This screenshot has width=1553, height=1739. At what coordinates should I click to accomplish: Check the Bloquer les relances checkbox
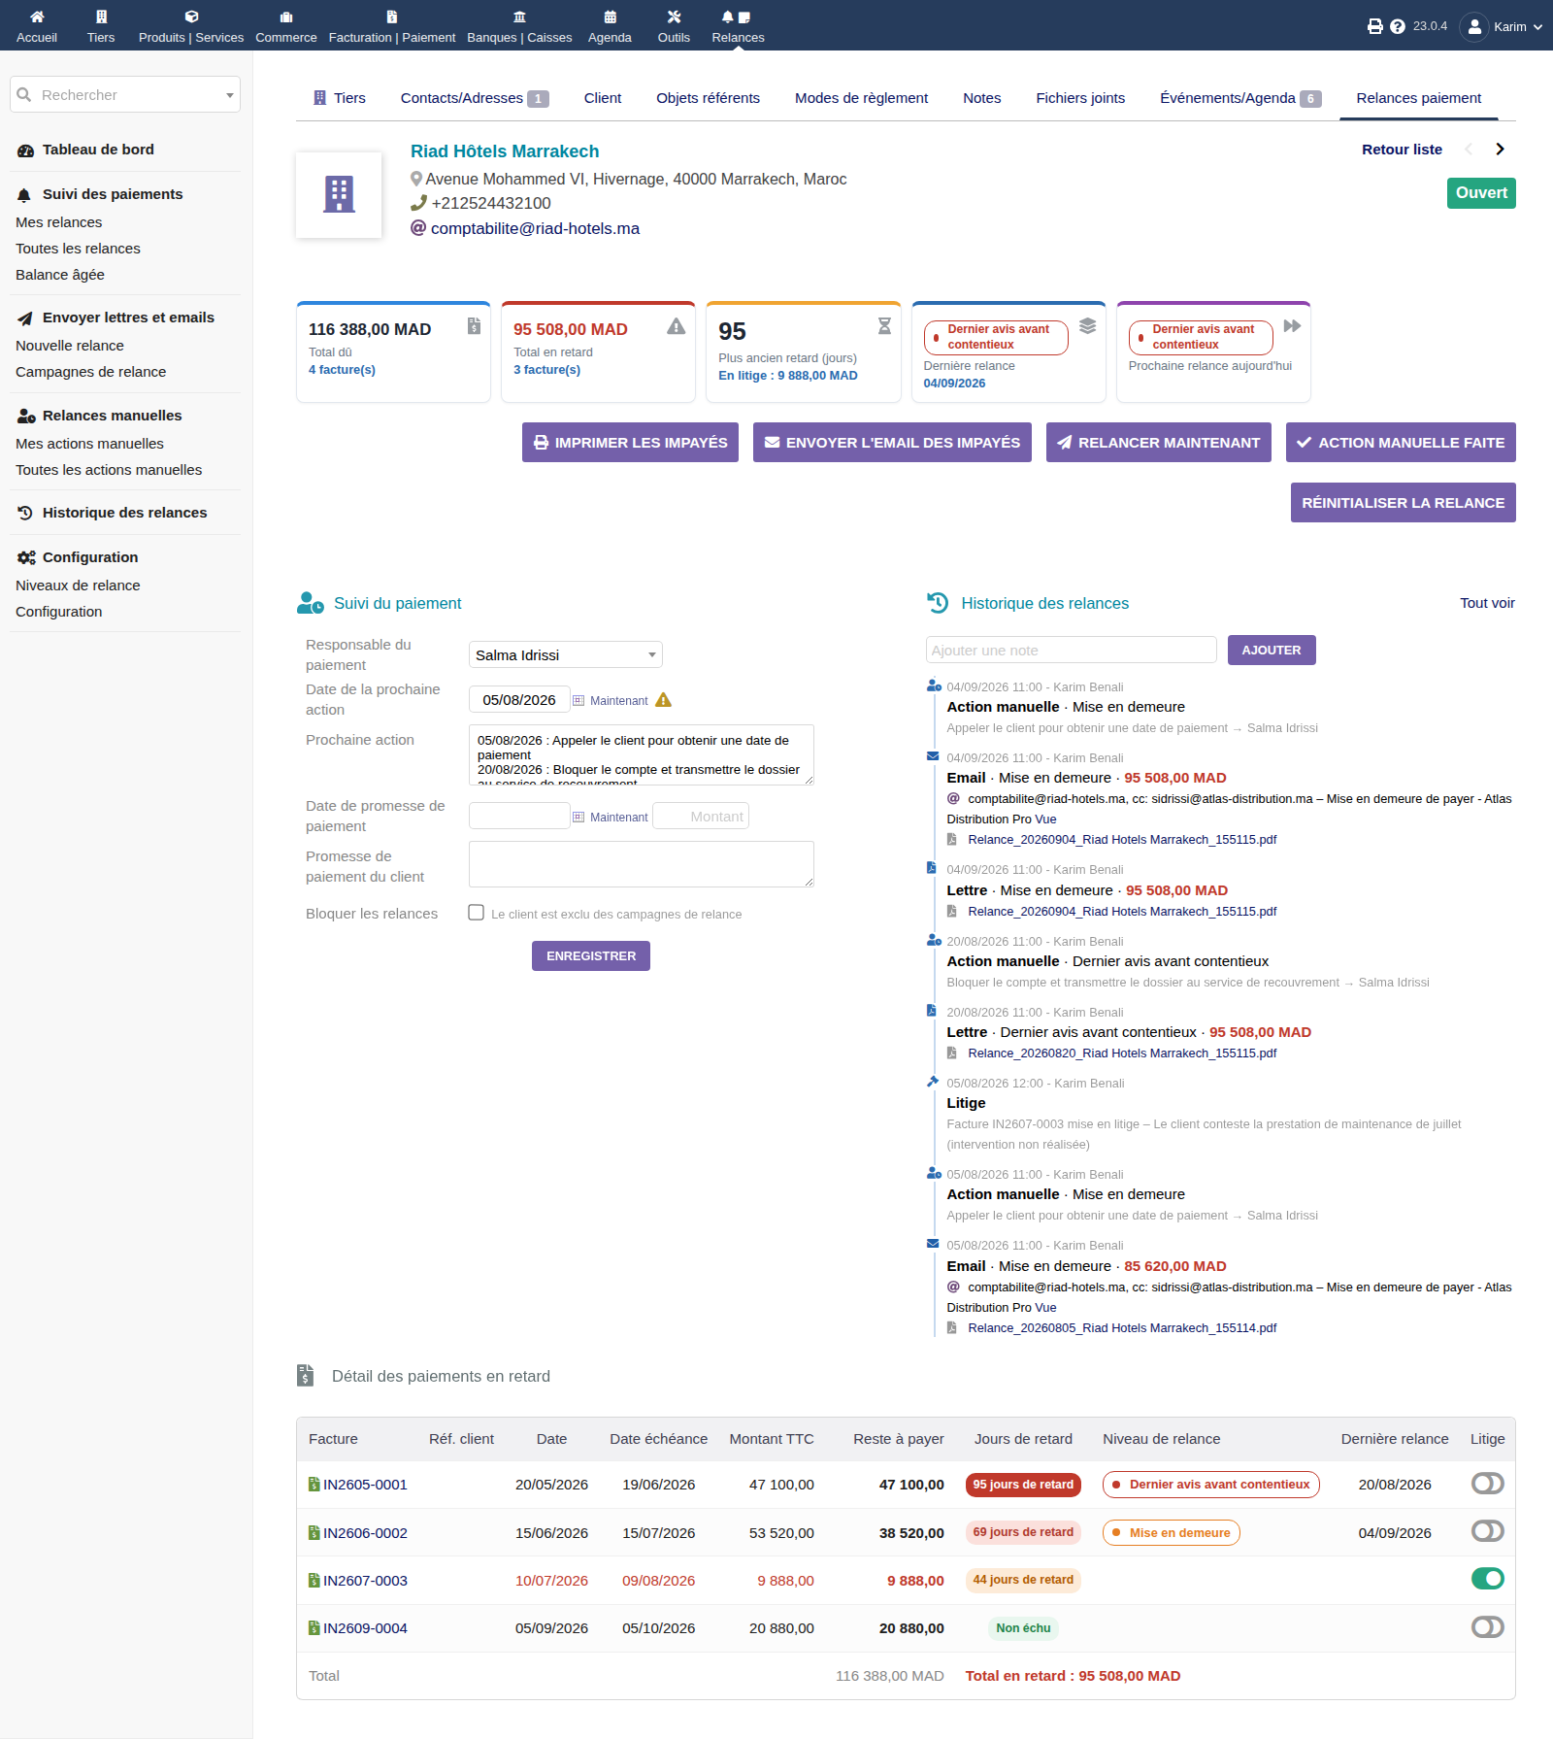[x=476, y=913]
